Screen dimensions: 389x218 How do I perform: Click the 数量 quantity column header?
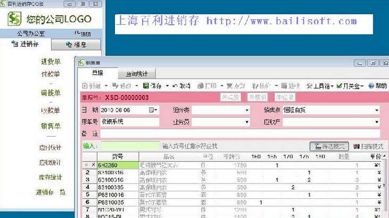(x=344, y=156)
